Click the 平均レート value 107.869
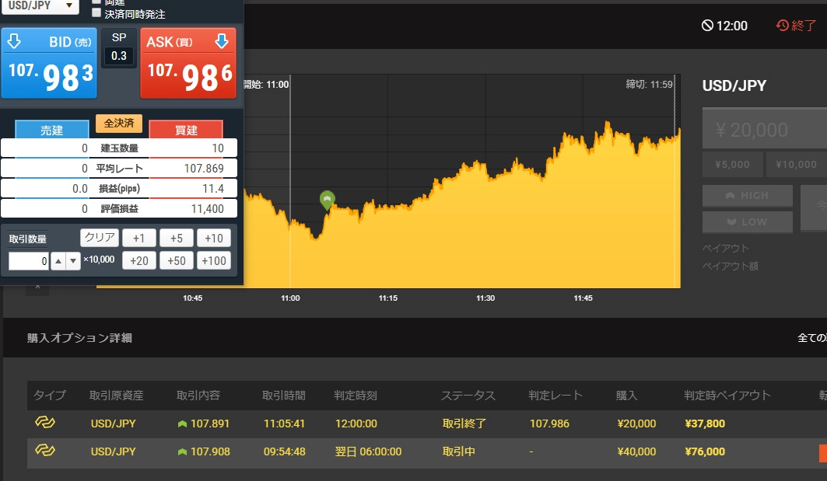Viewport: 827px width, 481px height. (204, 169)
